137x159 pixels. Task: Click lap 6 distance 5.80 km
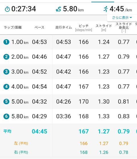pyautogui.click(x=20, y=116)
